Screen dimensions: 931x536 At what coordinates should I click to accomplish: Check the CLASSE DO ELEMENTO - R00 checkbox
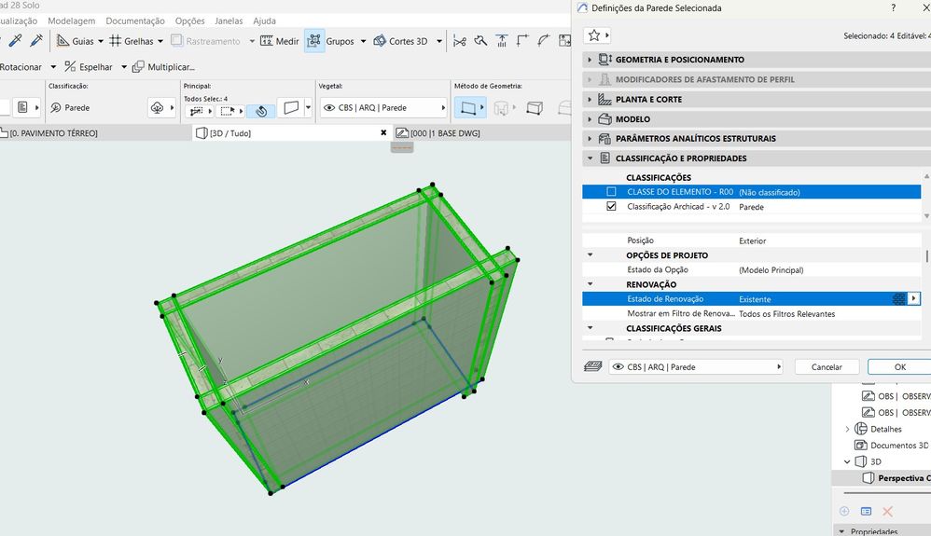tap(611, 192)
